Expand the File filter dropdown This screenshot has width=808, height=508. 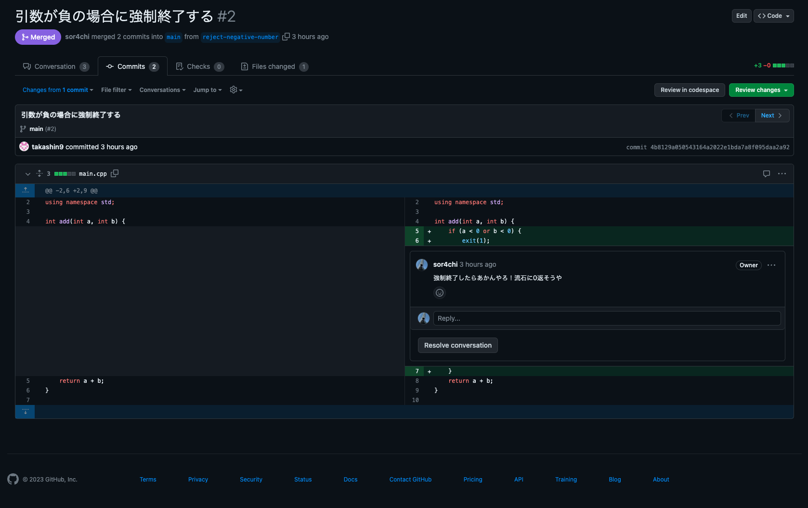[116, 90]
